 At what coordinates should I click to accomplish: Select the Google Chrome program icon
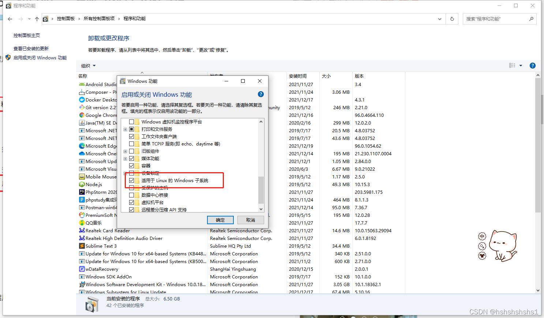pyautogui.click(x=82, y=115)
